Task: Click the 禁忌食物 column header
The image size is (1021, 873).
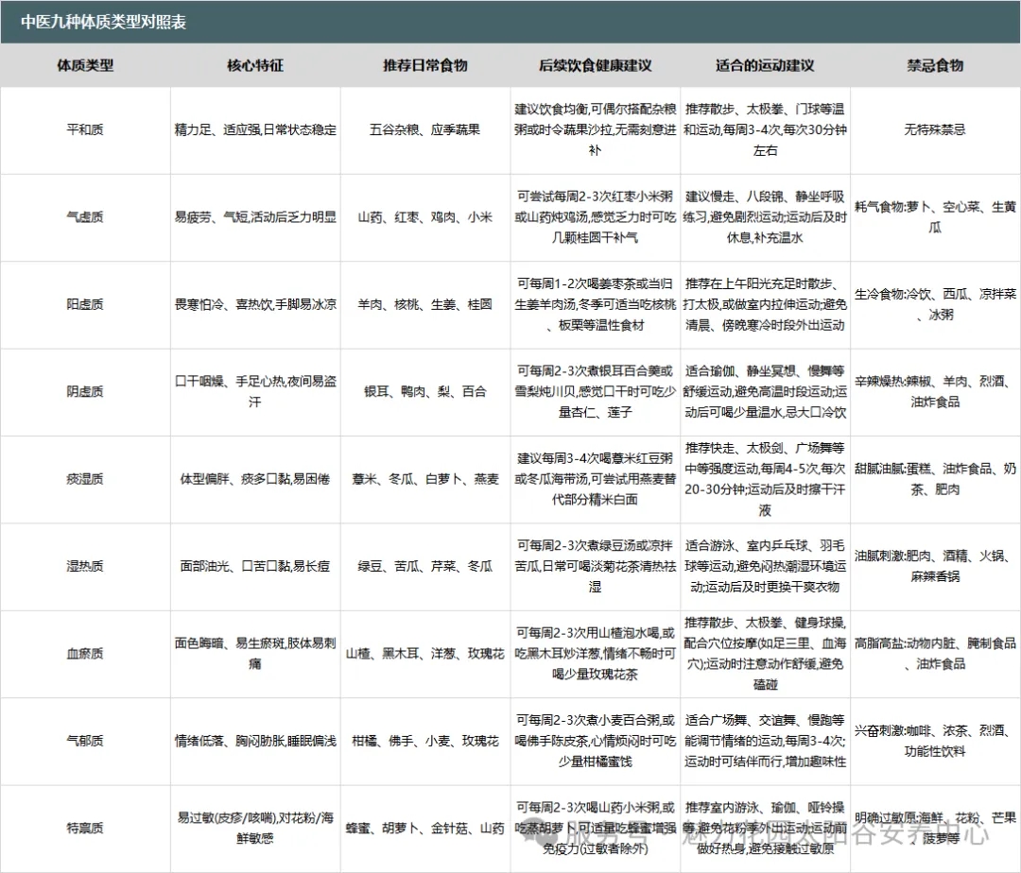Action: 935,65
